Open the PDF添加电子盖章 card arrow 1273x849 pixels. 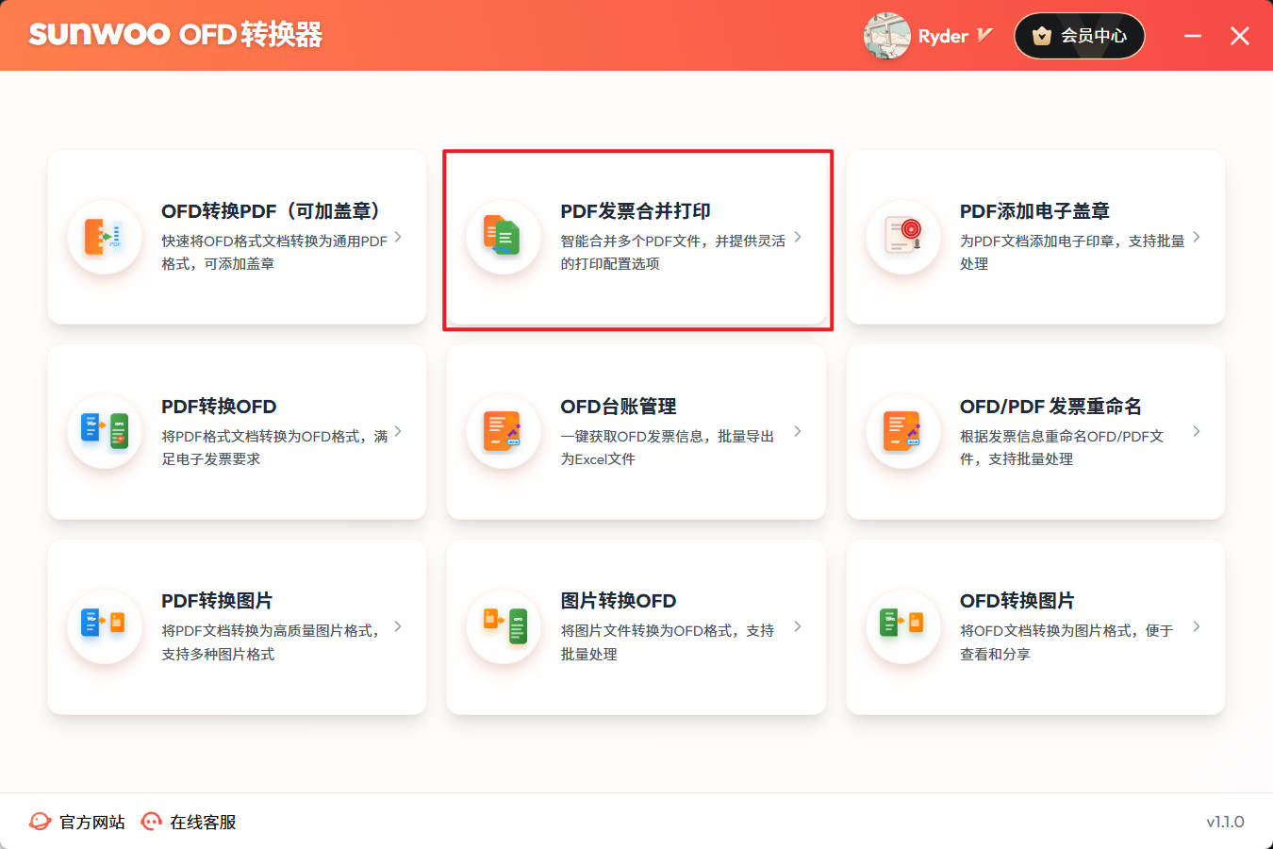[x=1197, y=237]
